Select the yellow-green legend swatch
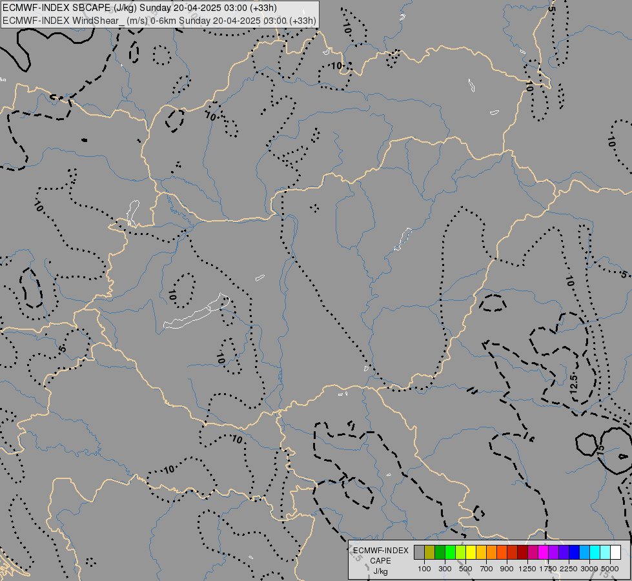 pyautogui.click(x=461, y=552)
